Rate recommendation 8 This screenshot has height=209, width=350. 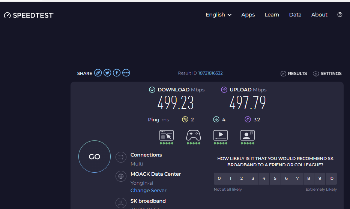(x=309, y=179)
